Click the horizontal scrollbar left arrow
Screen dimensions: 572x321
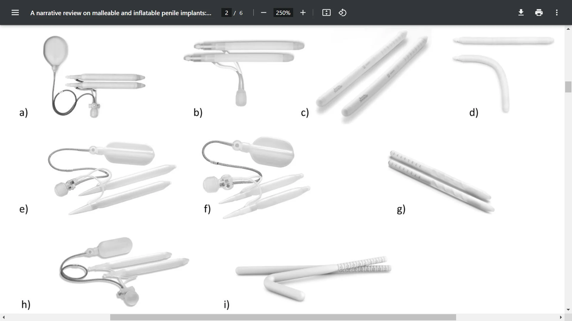(3, 317)
